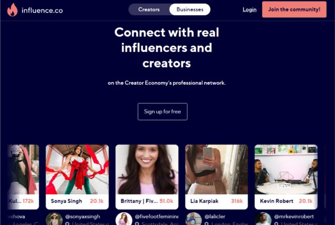Open Brittany's profile photo card
Screen dimensions: 335x225
tap(147, 177)
